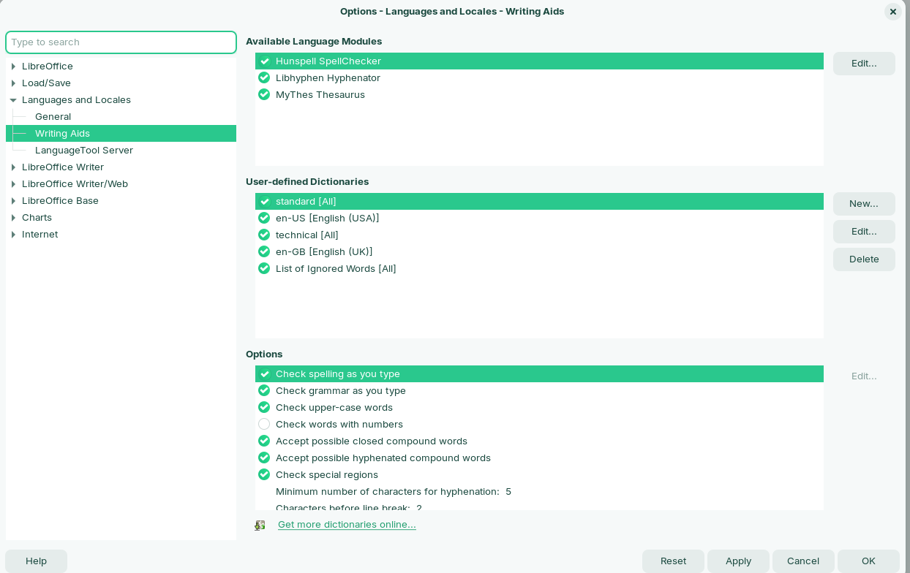910x573 pixels.
Task: Close the Options dialog with X button
Action: [x=892, y=12]
